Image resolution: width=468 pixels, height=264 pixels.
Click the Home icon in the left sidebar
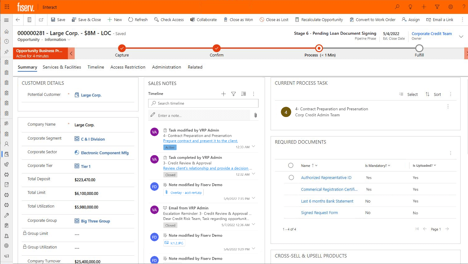pos(6,31)
